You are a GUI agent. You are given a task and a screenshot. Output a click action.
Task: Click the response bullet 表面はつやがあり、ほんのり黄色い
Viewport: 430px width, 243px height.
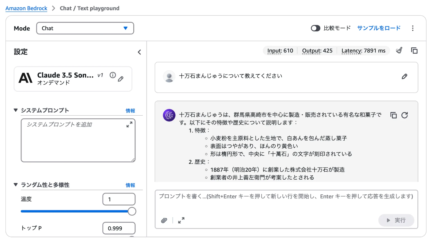click(254, 146)
